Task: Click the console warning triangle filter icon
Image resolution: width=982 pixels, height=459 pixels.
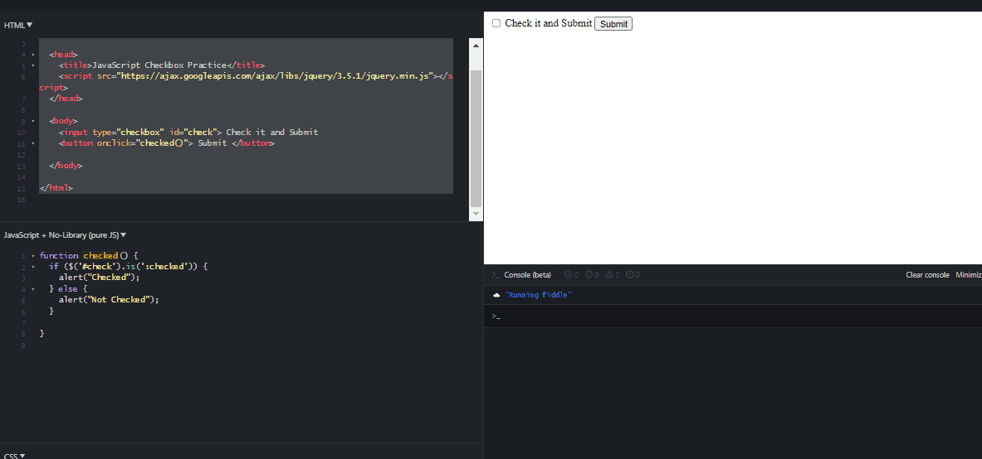Action: click(x=608, y=274)
